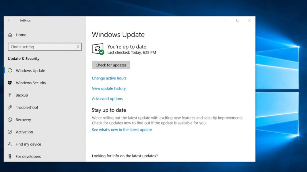The height and width of the screenshot is (172, 307).
Task: Click the Check for updates button
Action: click(111, 65)
